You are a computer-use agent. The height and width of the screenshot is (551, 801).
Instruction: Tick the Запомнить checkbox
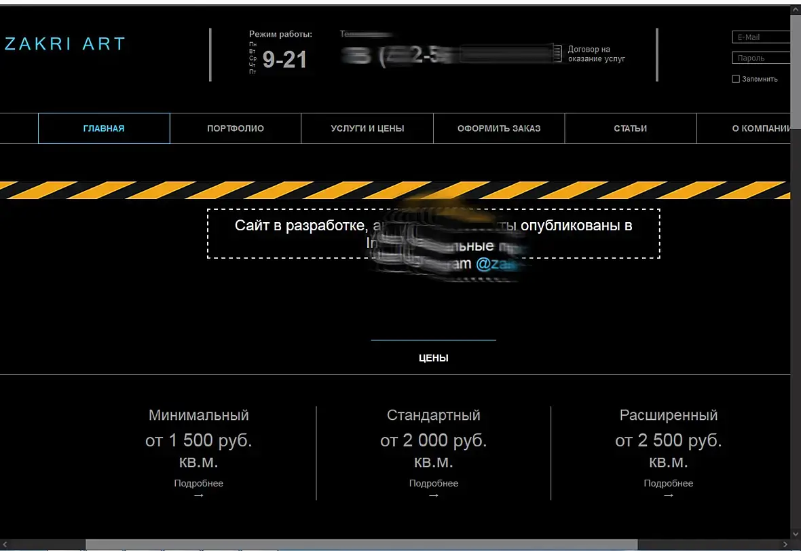tap(736, 79)
